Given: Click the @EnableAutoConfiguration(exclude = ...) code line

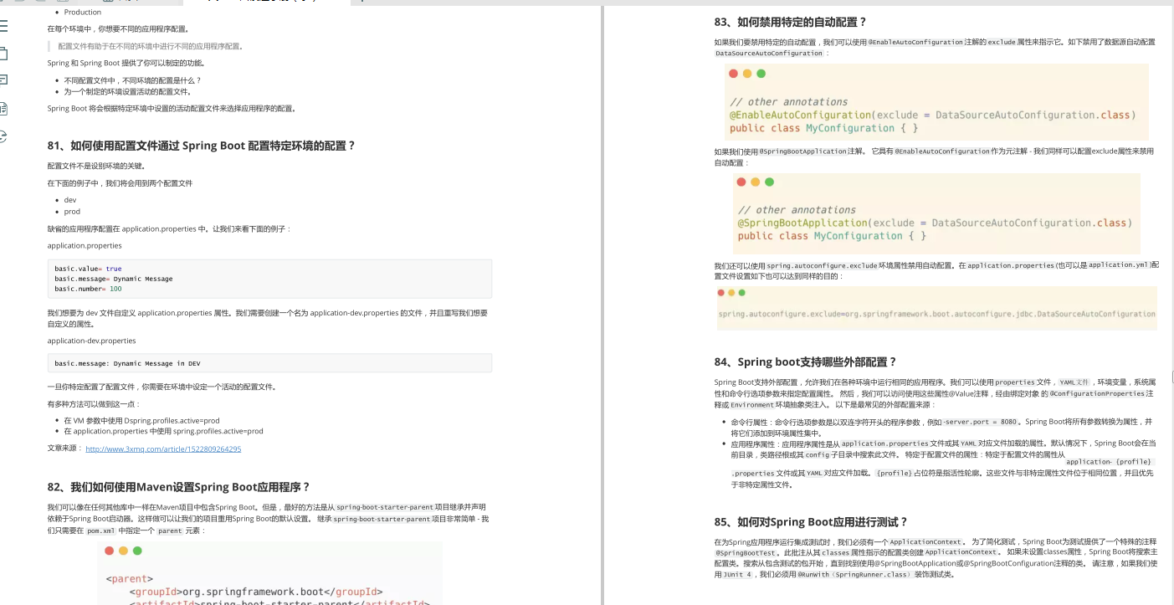Looking at the screenshot, I should pyautogui.click(x=933, y=115).
